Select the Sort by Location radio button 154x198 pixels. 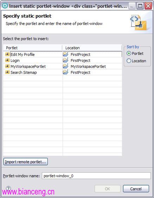coord(129,61)
